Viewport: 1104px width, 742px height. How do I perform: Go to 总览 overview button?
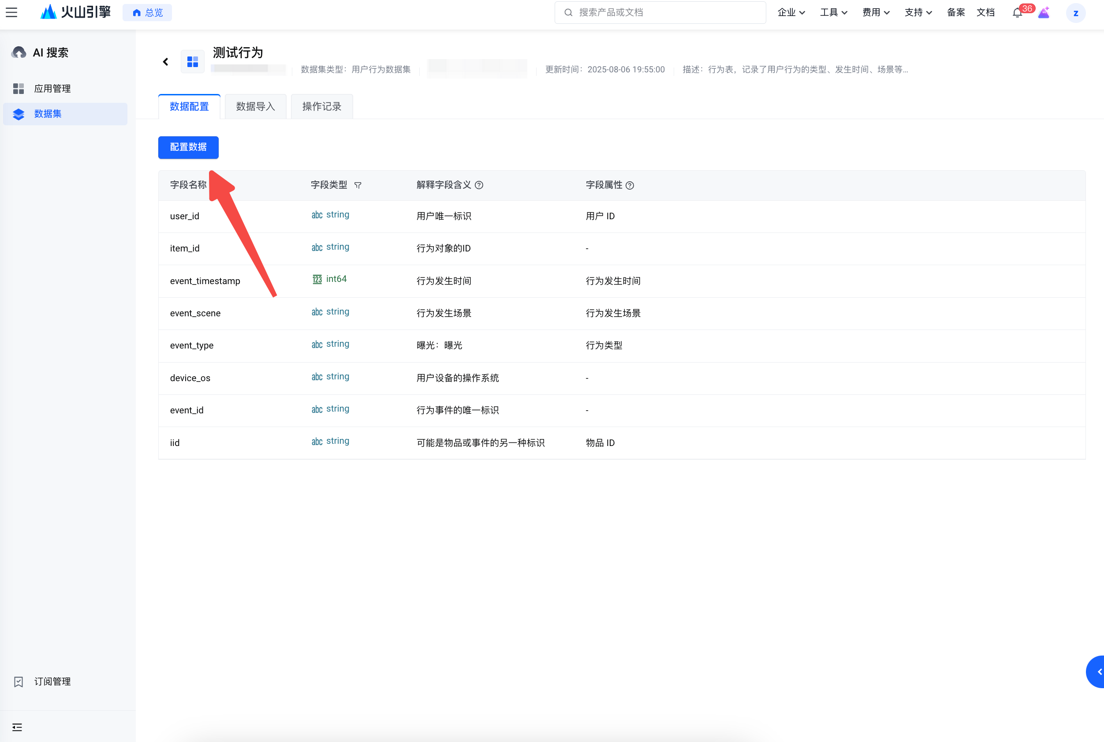click(148, 13)
